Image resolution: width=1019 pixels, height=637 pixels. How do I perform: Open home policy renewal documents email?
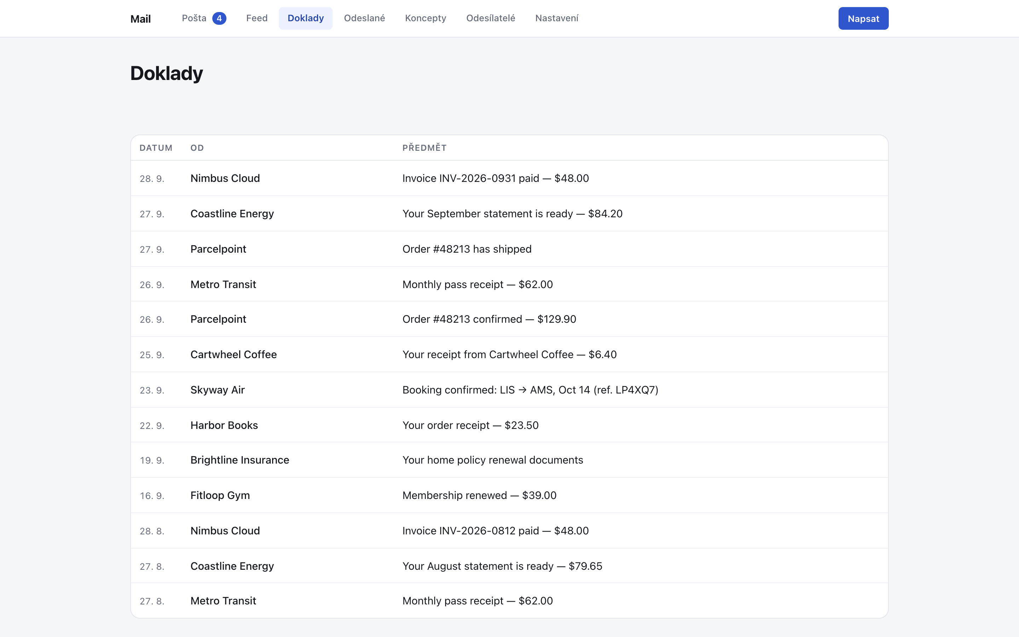(x=509, y=460)
